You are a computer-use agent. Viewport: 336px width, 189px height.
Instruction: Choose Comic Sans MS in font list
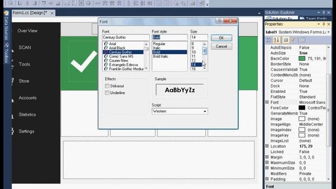121,56
